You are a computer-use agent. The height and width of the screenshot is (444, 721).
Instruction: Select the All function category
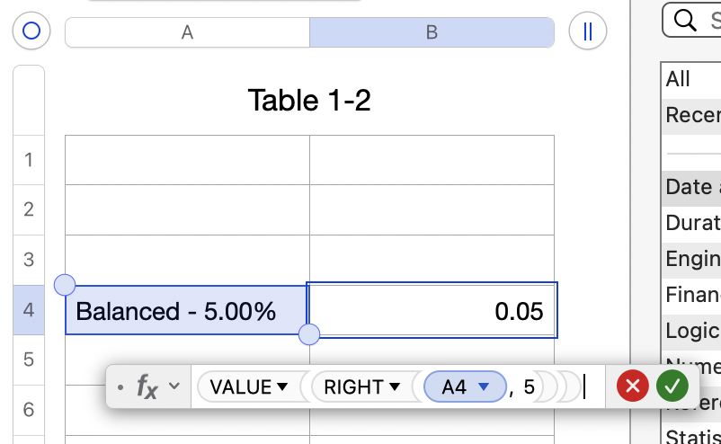tap(679, 79)
